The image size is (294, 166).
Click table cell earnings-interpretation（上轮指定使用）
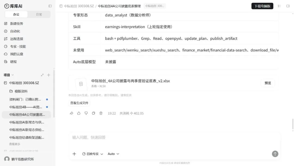(x=139, y=27)
